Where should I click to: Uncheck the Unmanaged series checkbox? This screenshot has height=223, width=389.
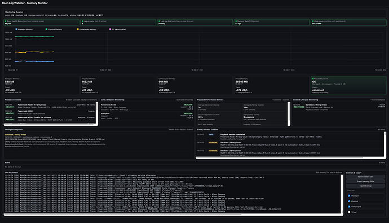(349, 207)
